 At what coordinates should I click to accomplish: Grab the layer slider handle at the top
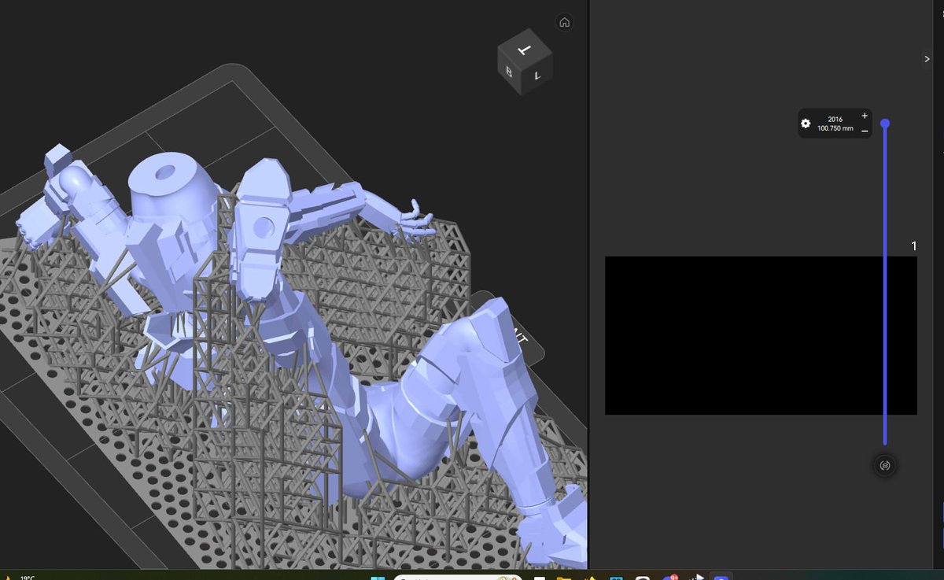point(885,124)
